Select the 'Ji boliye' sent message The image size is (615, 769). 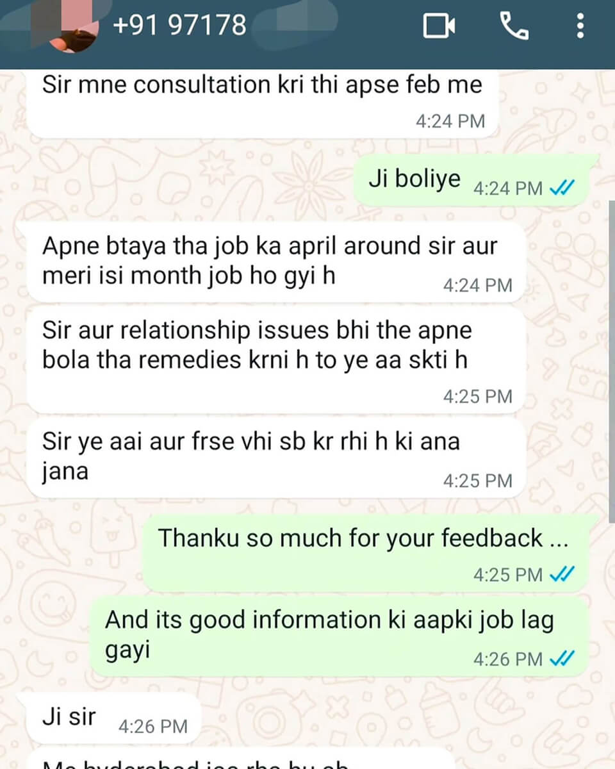[477, 181]
